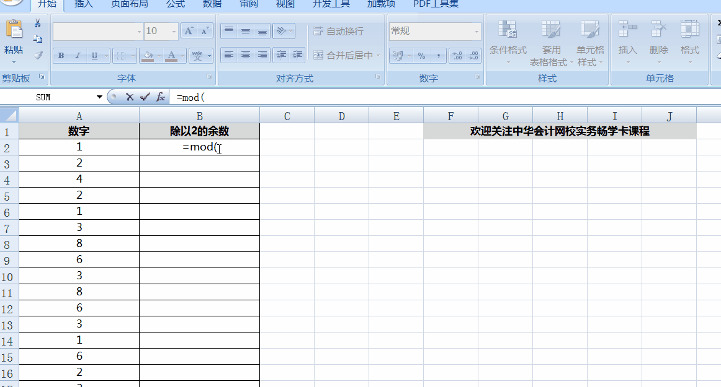Click the Format Painter brush icon
This screenshot has width=721, height=387.
click(38, 55)
